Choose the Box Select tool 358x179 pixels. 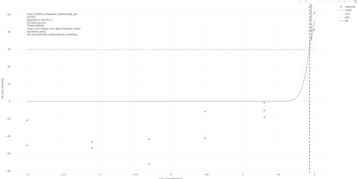coord(315,1)
